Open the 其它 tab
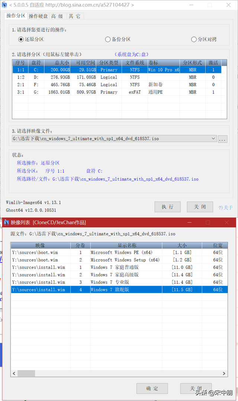 point(75,16)
